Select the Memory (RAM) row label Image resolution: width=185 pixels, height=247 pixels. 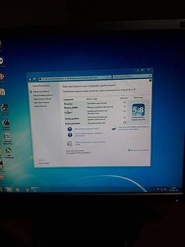coord(71,108)
